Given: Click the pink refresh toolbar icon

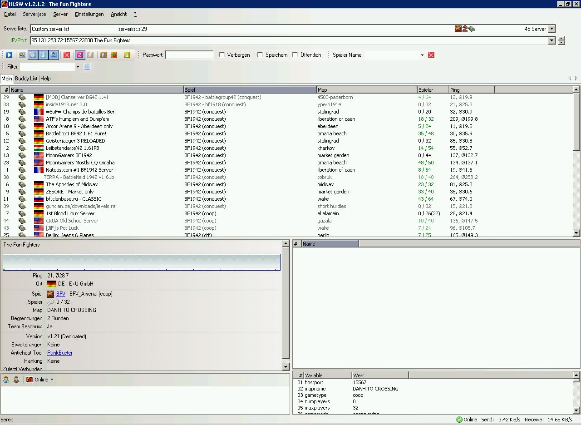Looking at the screenshot, I should click(x=79, y=55).
